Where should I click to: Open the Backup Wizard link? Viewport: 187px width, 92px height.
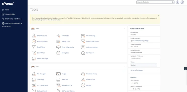pos(42,91)
